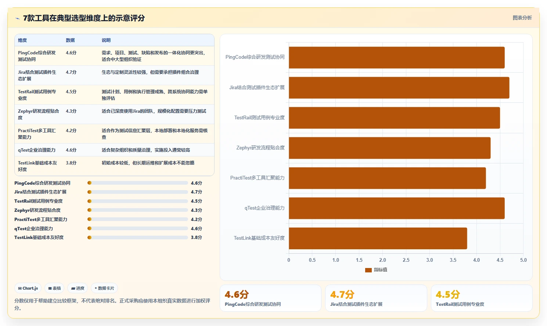
Task: Click the 指标值 legend label text
Action: [x=381, y=270]
